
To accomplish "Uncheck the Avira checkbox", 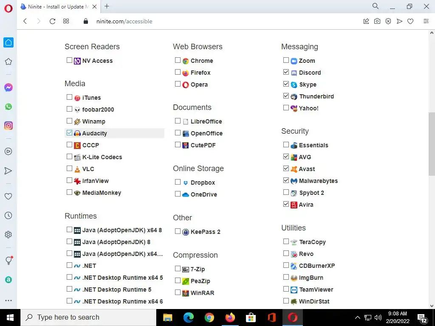I will 286,204.
